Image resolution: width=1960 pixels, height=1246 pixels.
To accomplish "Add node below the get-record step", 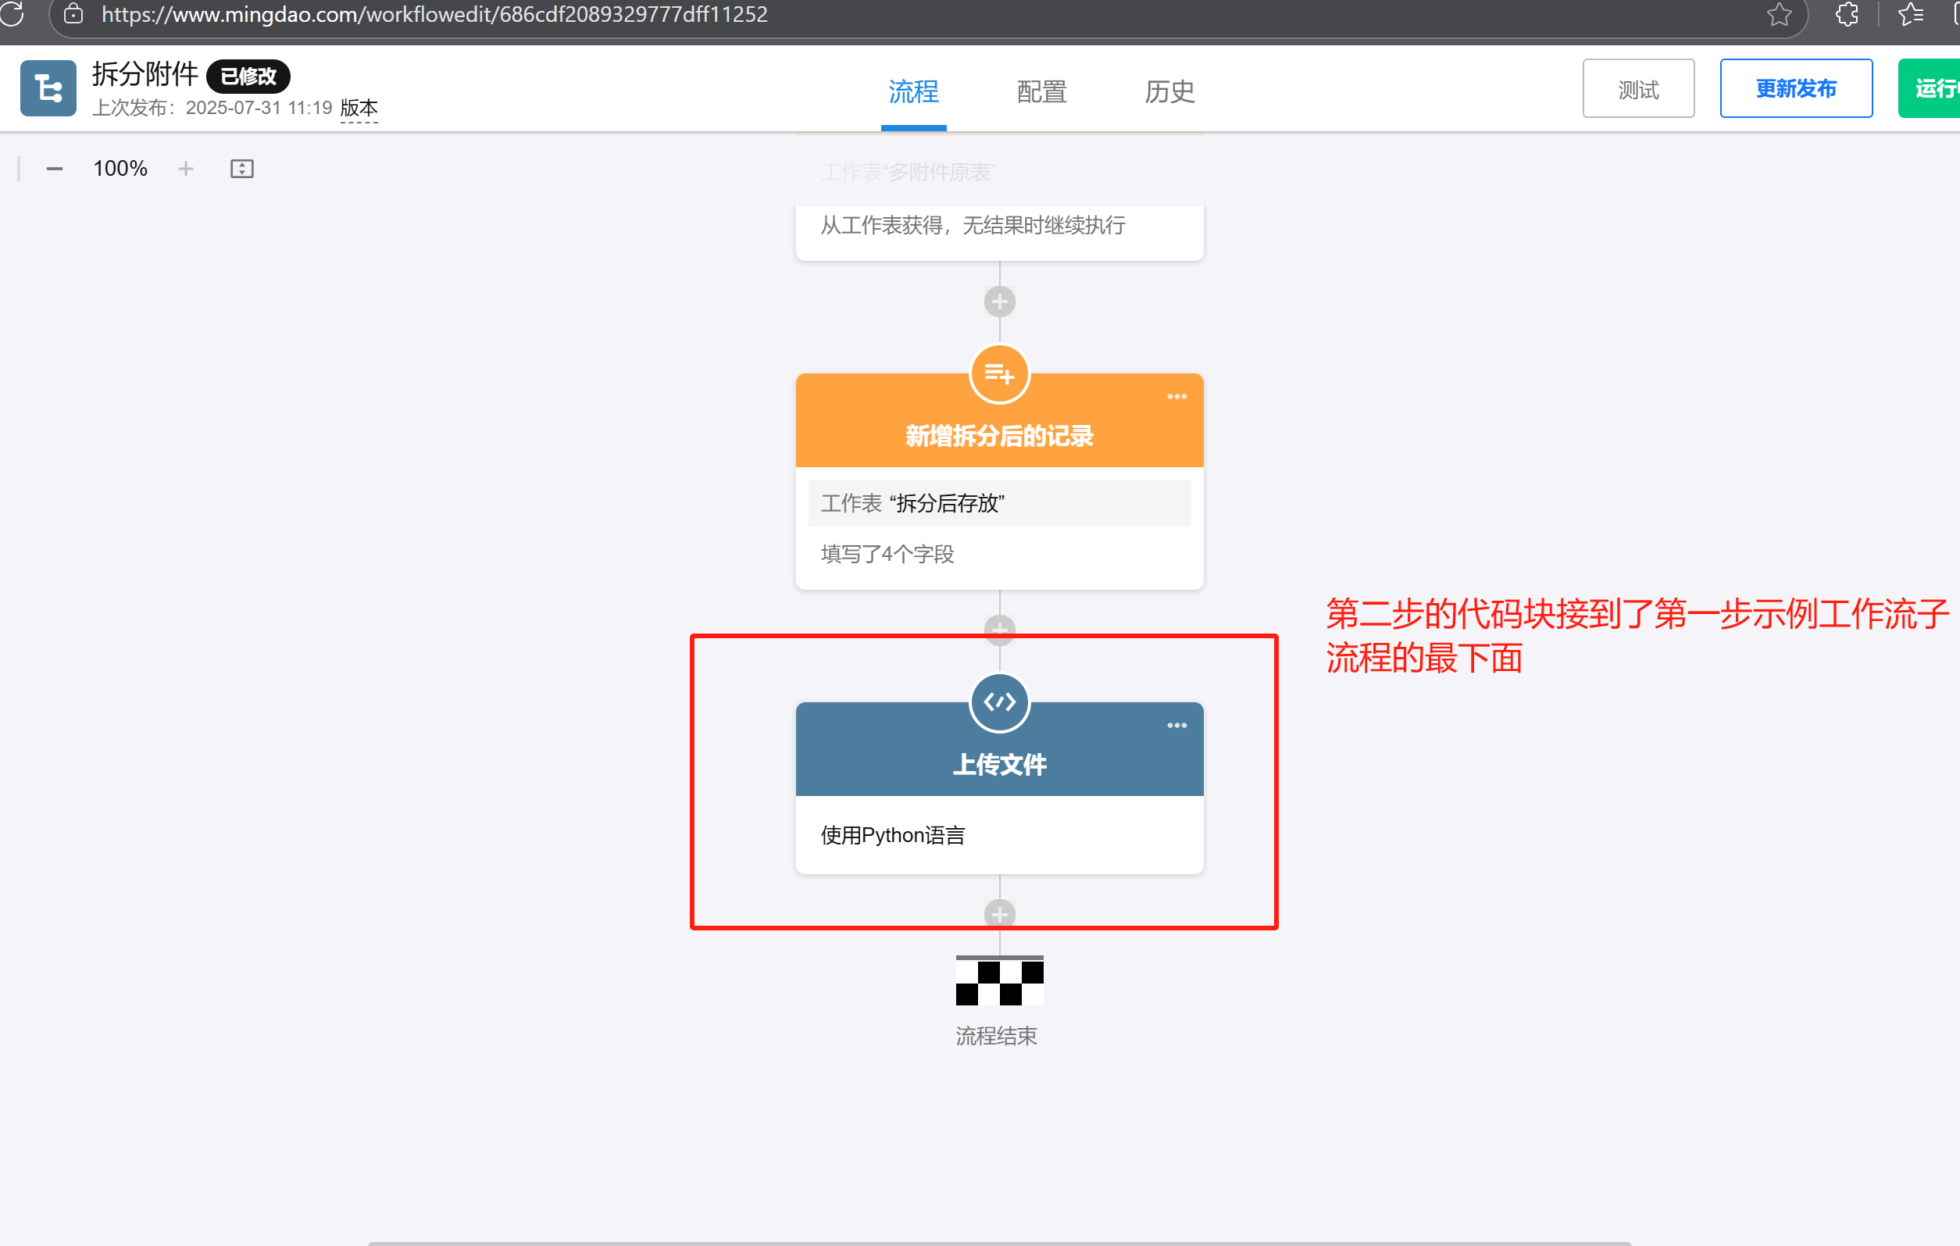I will point(998,302).
